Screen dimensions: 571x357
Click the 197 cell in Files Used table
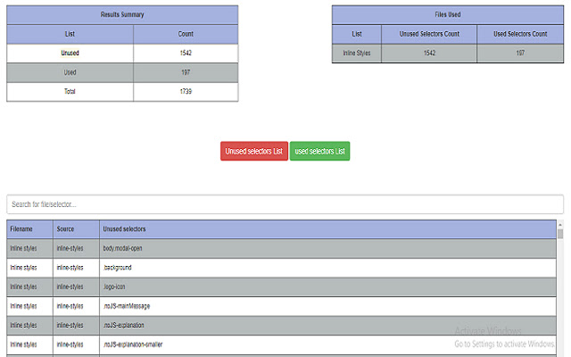pos(520,54)
